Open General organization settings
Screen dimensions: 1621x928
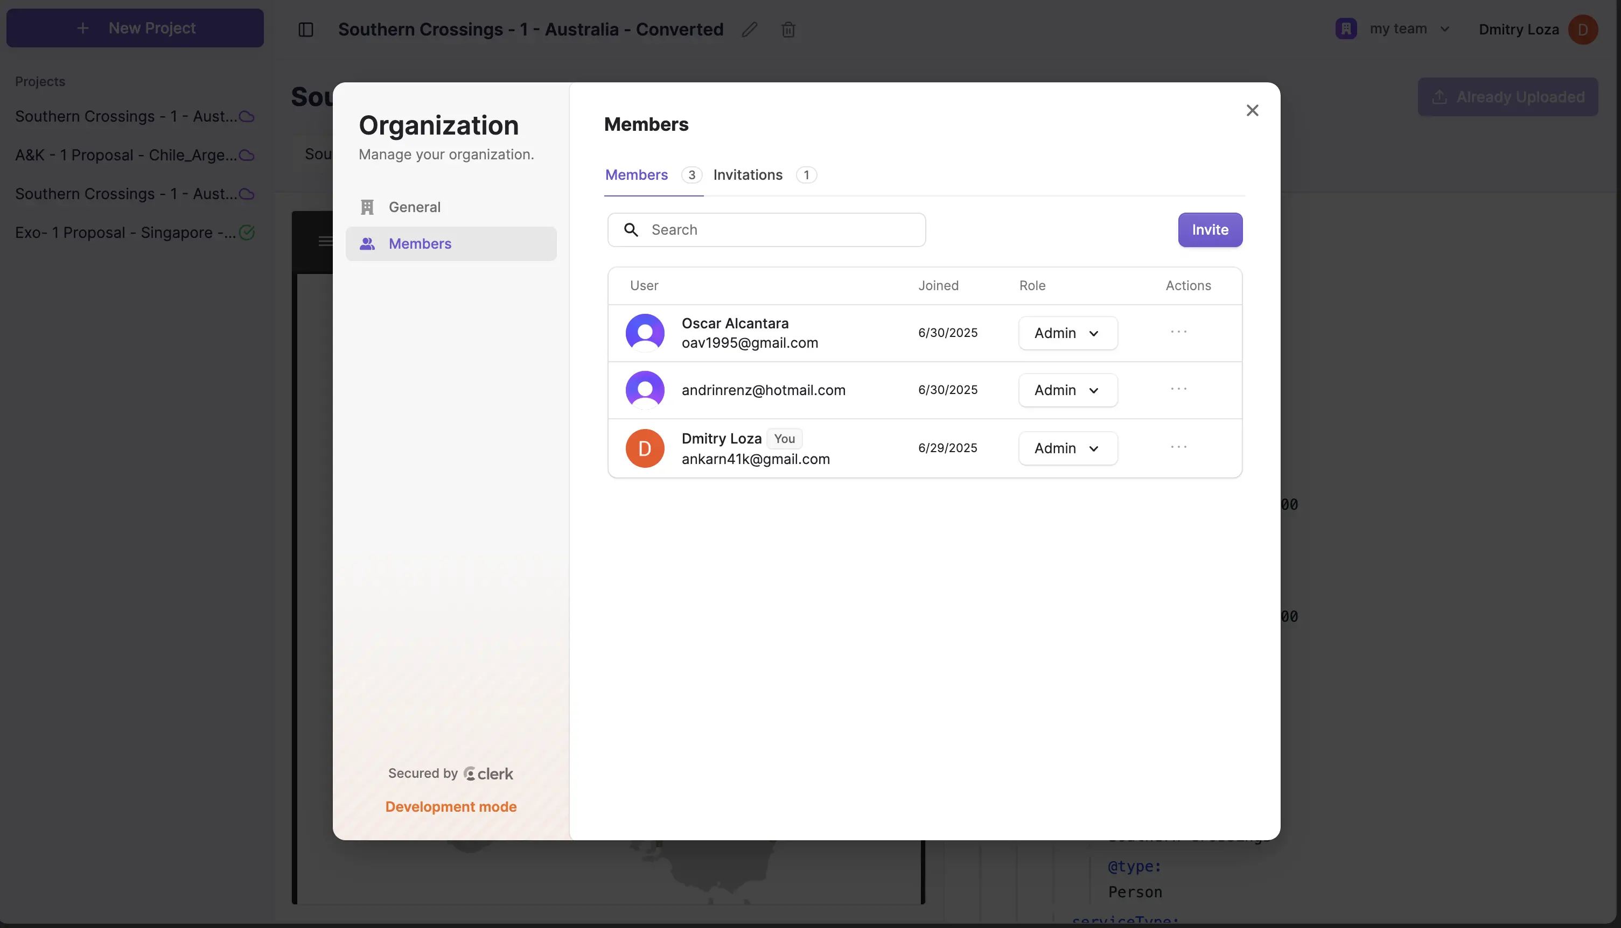[x=415, y=207]
